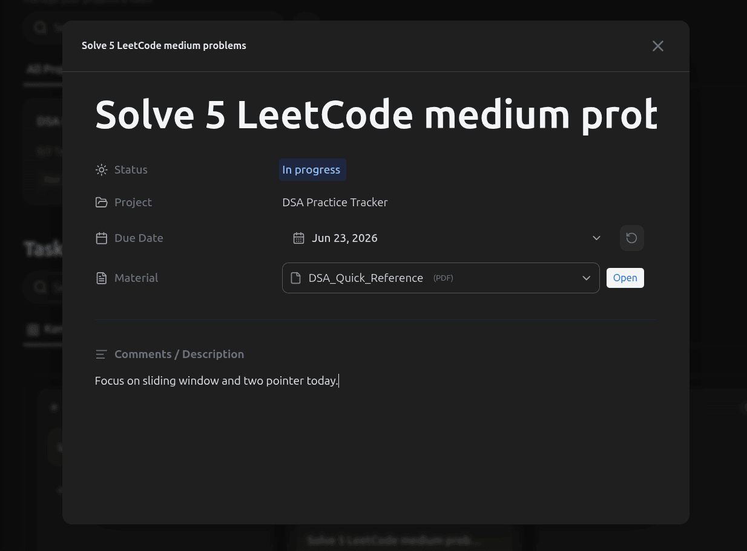This screenshot has width=747, height=551.
Task: Open the DSA_Quick_Reference material
Action: click(x=625, y=278)
